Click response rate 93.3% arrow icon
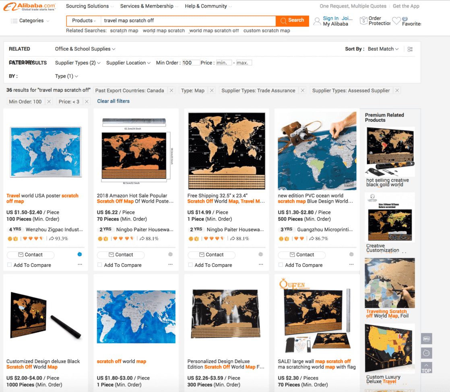 52,238
